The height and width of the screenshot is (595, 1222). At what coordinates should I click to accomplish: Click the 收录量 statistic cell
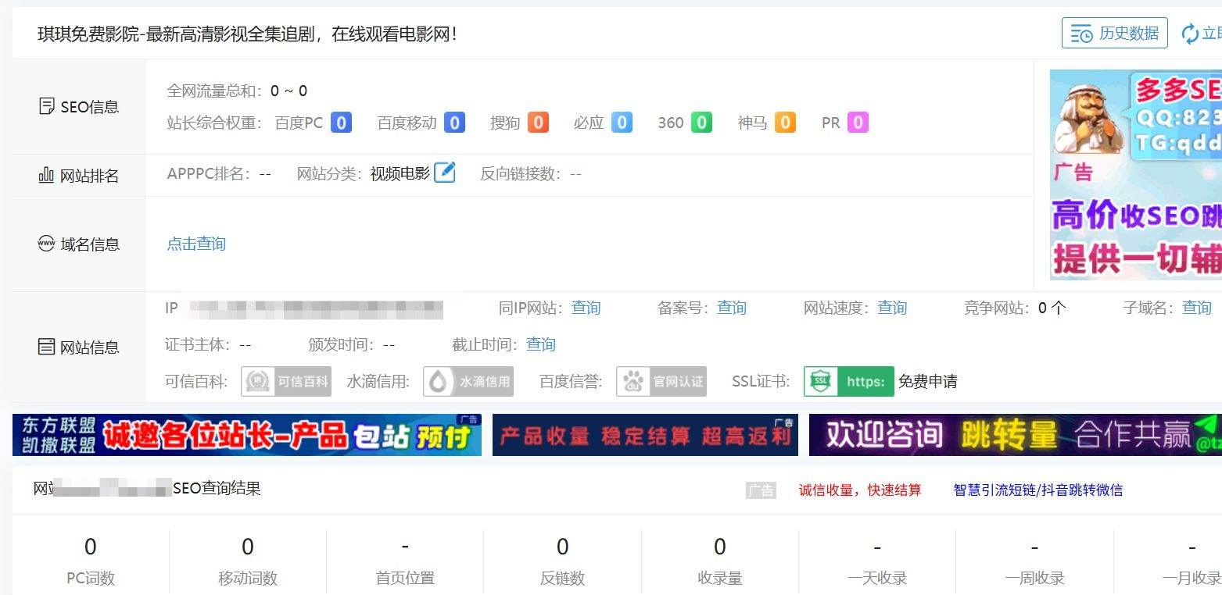point(720,562)
